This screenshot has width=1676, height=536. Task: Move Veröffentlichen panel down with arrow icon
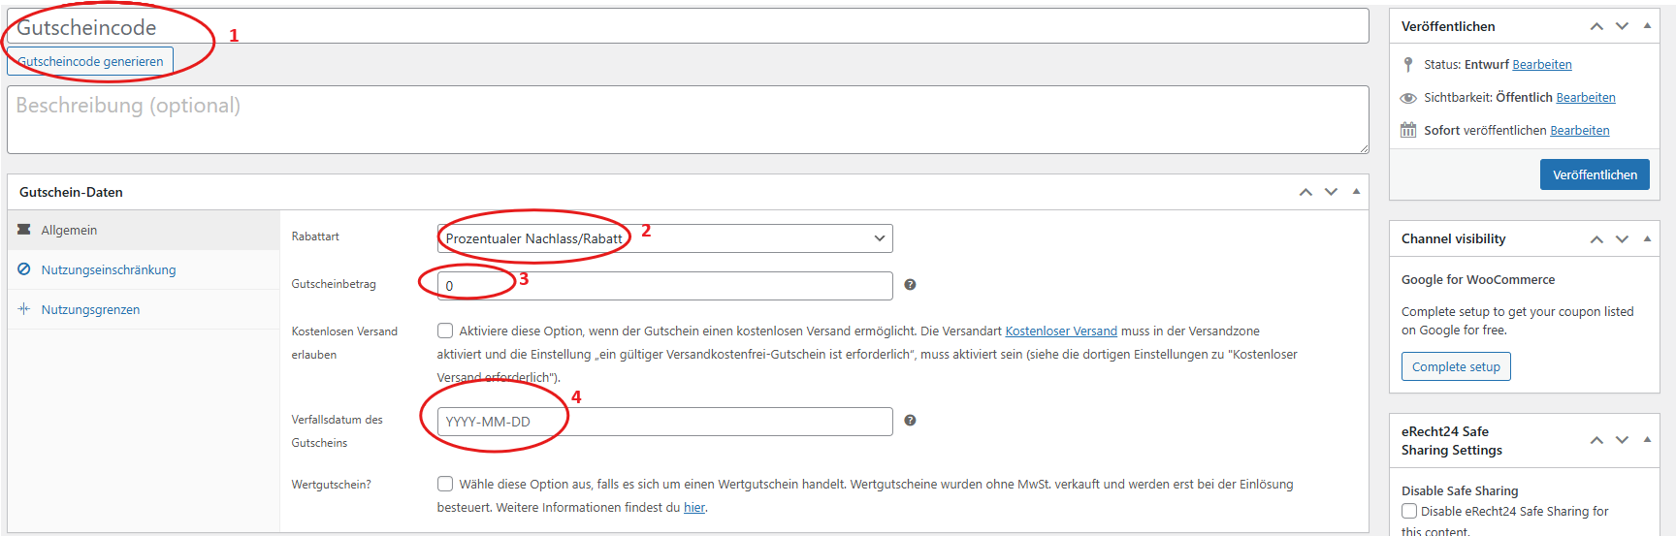[1622, 26]
